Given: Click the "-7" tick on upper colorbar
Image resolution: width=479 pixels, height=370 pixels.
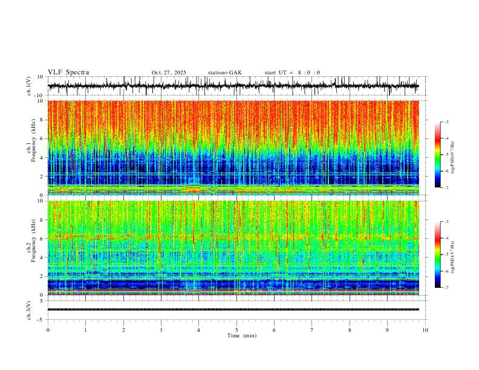Looking at the screenshot, I should point(446,187).
